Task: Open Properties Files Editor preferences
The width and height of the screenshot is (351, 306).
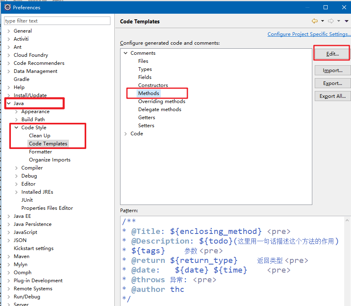Action: click(47, 208)
